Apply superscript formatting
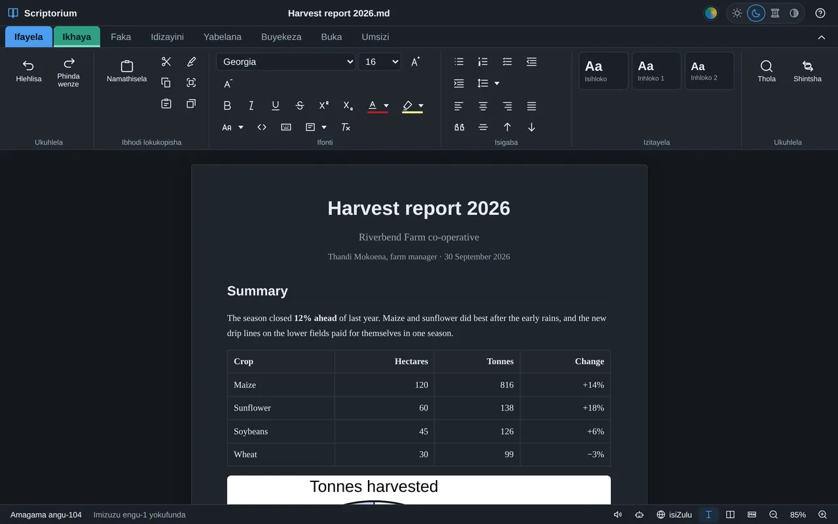The height and width of the screenshot is (524, 838). (324, 105)
